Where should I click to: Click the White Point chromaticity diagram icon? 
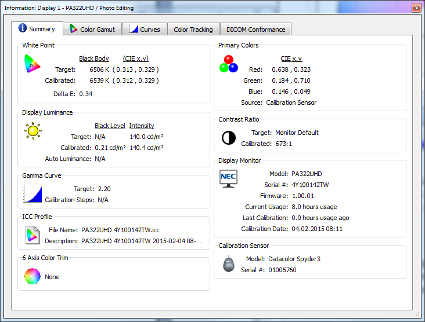(33, 63)
